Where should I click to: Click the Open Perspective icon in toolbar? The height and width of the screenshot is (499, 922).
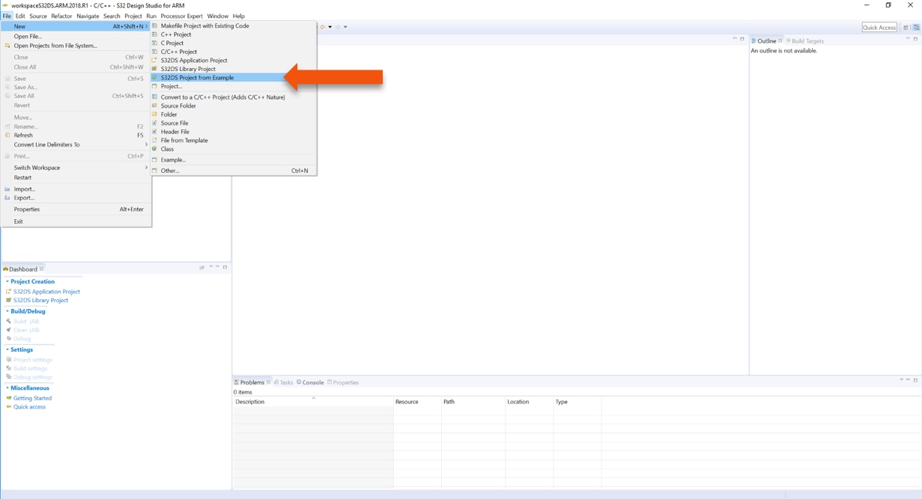(906, 28)
